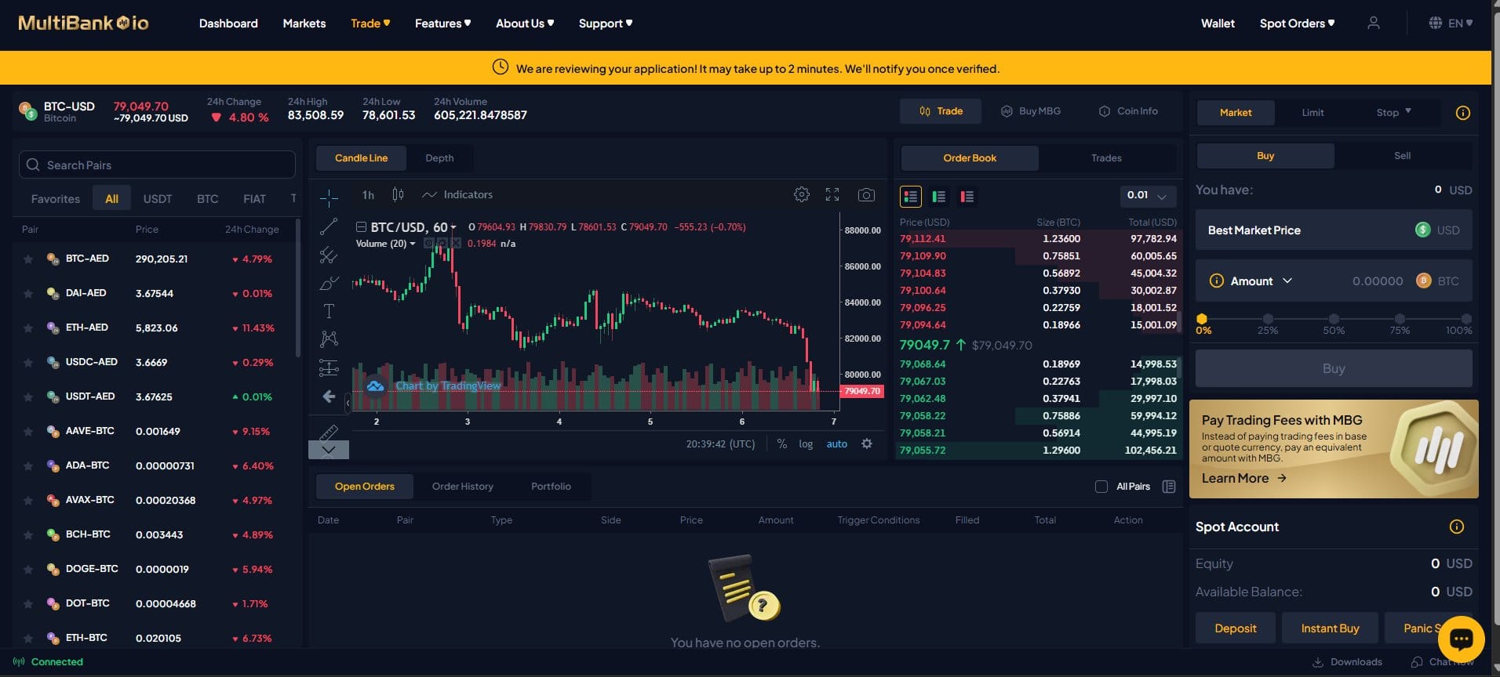Open user account profile icon
The width and height of the screenshot is (1500, 677).
pos(1373,24)
